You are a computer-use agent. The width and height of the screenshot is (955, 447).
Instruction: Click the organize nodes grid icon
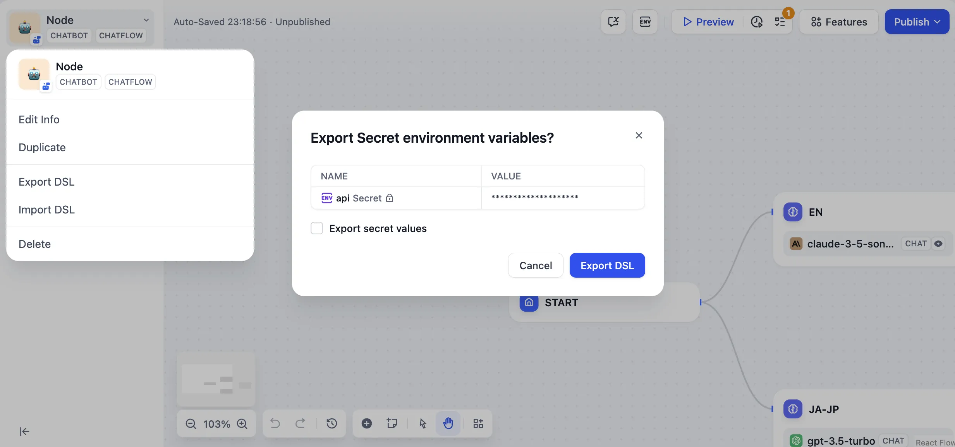tap(478, 423)
